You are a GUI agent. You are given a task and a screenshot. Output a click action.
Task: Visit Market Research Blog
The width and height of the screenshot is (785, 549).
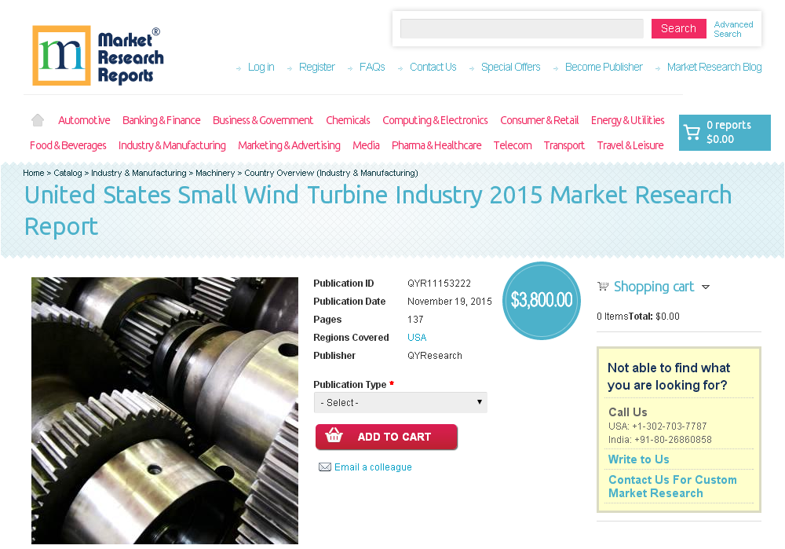click(x=714, y=67)
